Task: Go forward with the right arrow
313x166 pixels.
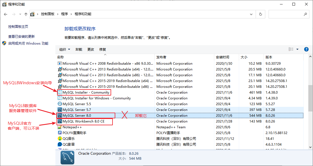Action: click(14, 14)
